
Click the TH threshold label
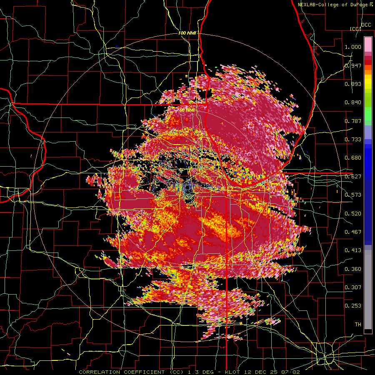[358, 325]
